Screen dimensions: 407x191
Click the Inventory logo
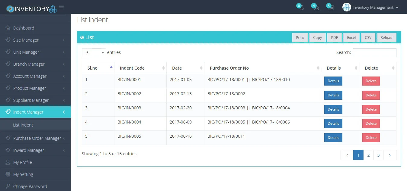point(31,9)
